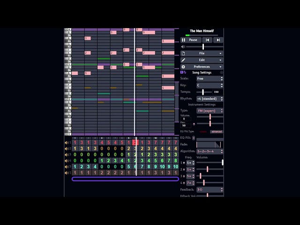This screenshot has width=300, height=225.
Task: Skip to the next bar
Action: click(x=218, y=40)
